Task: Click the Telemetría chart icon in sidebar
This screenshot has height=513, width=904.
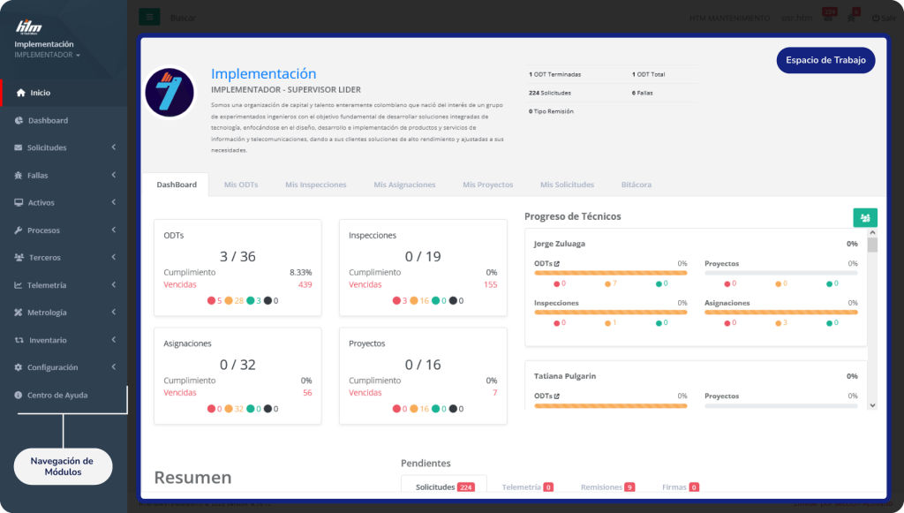Action: click(x=19, y=285)
